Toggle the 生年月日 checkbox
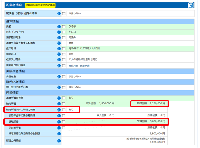The image size is (200, 148). tap(64, 49)
